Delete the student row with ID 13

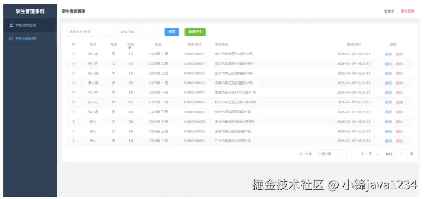click(399, 73)
